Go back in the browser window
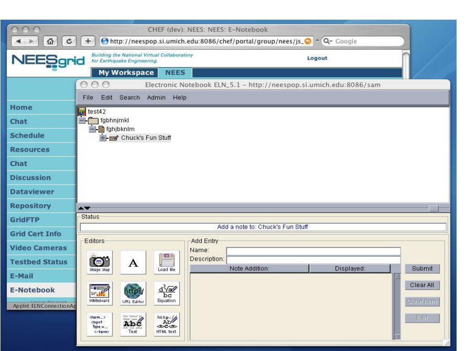This screenshot has height=351, width=468. point(18,41)
